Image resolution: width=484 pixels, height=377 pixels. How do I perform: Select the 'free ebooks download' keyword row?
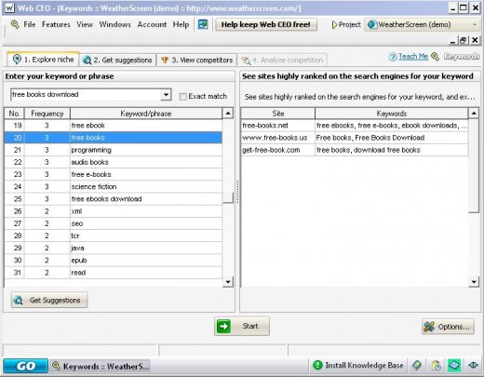click(114, 199)
